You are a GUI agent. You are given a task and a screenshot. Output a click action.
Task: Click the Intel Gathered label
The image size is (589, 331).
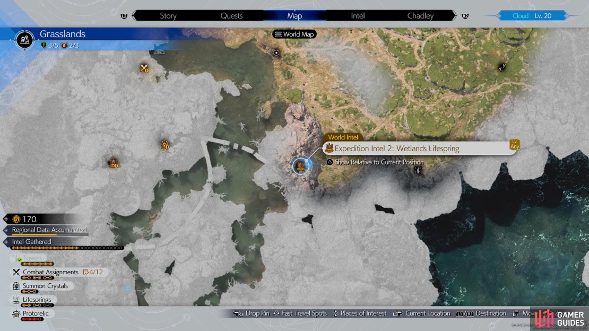(x=31, y=241)
